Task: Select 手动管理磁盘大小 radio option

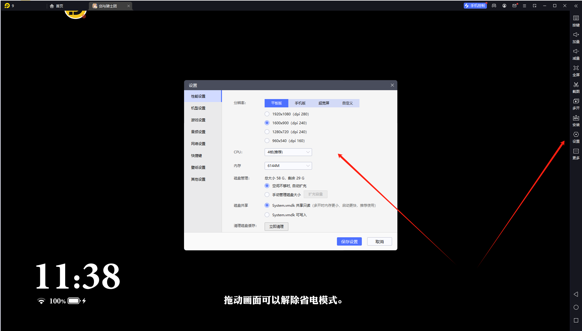Action: click(267, 195)
